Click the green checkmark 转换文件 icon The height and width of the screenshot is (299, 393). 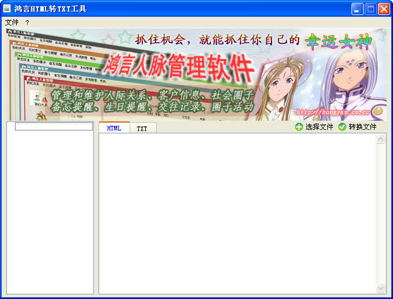(342, 127)
